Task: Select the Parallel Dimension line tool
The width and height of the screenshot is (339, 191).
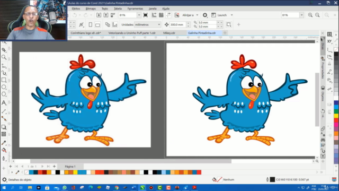Action: click(4, 111)
